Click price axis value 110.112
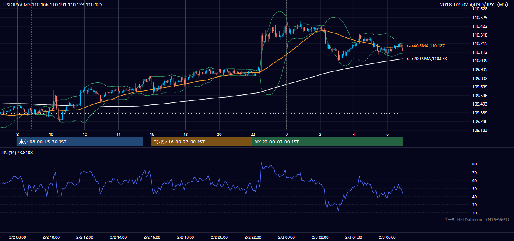 coord(480,52)
